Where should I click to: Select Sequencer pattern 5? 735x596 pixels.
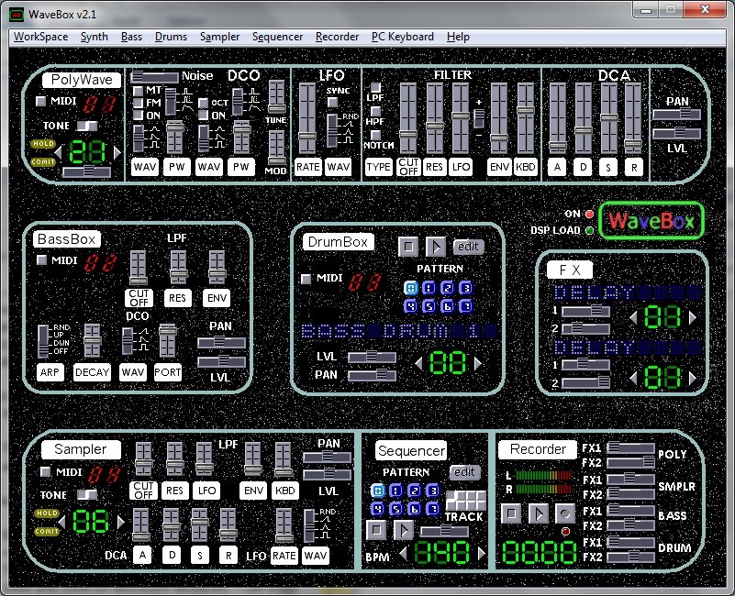point(396,509)
